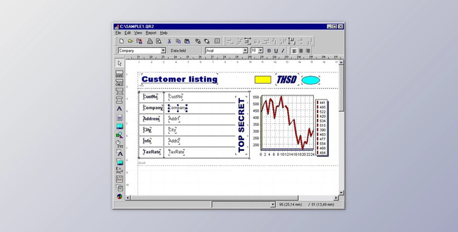Select the yellow rectangle shape

point(263,80)
